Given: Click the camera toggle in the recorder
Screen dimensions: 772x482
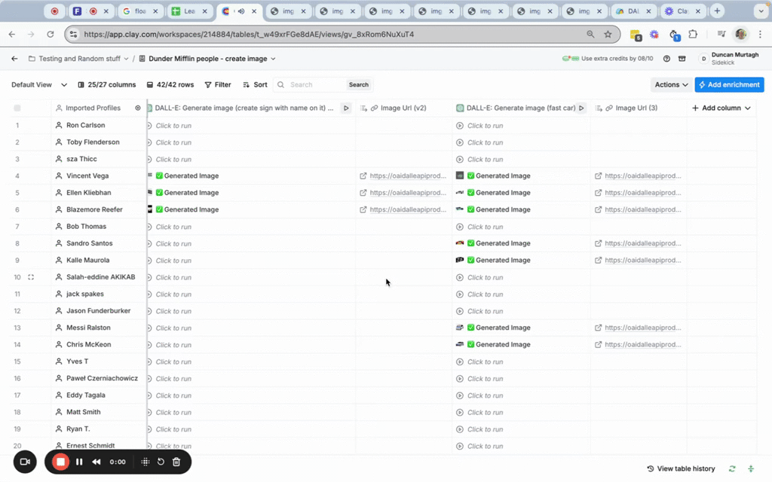Looking at the screenshot, I should 25,462.
